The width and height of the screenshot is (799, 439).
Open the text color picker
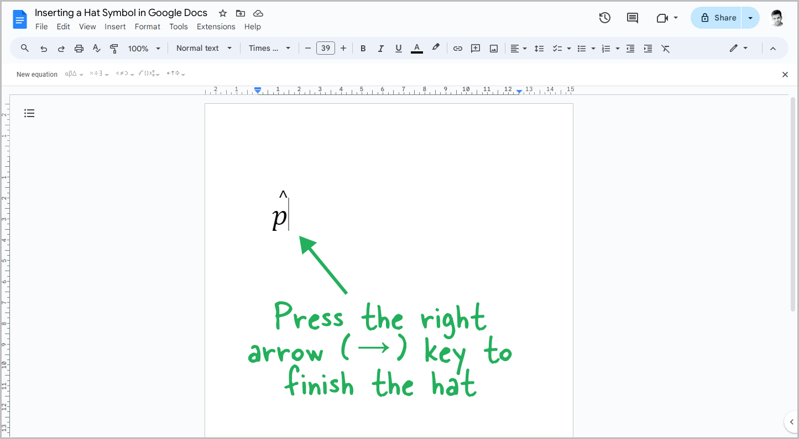click(416, 48)
